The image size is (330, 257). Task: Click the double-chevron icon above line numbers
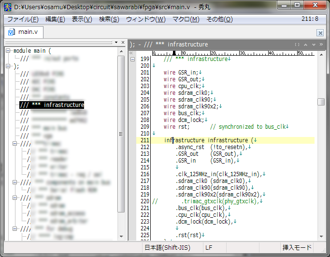coord(131,52)
